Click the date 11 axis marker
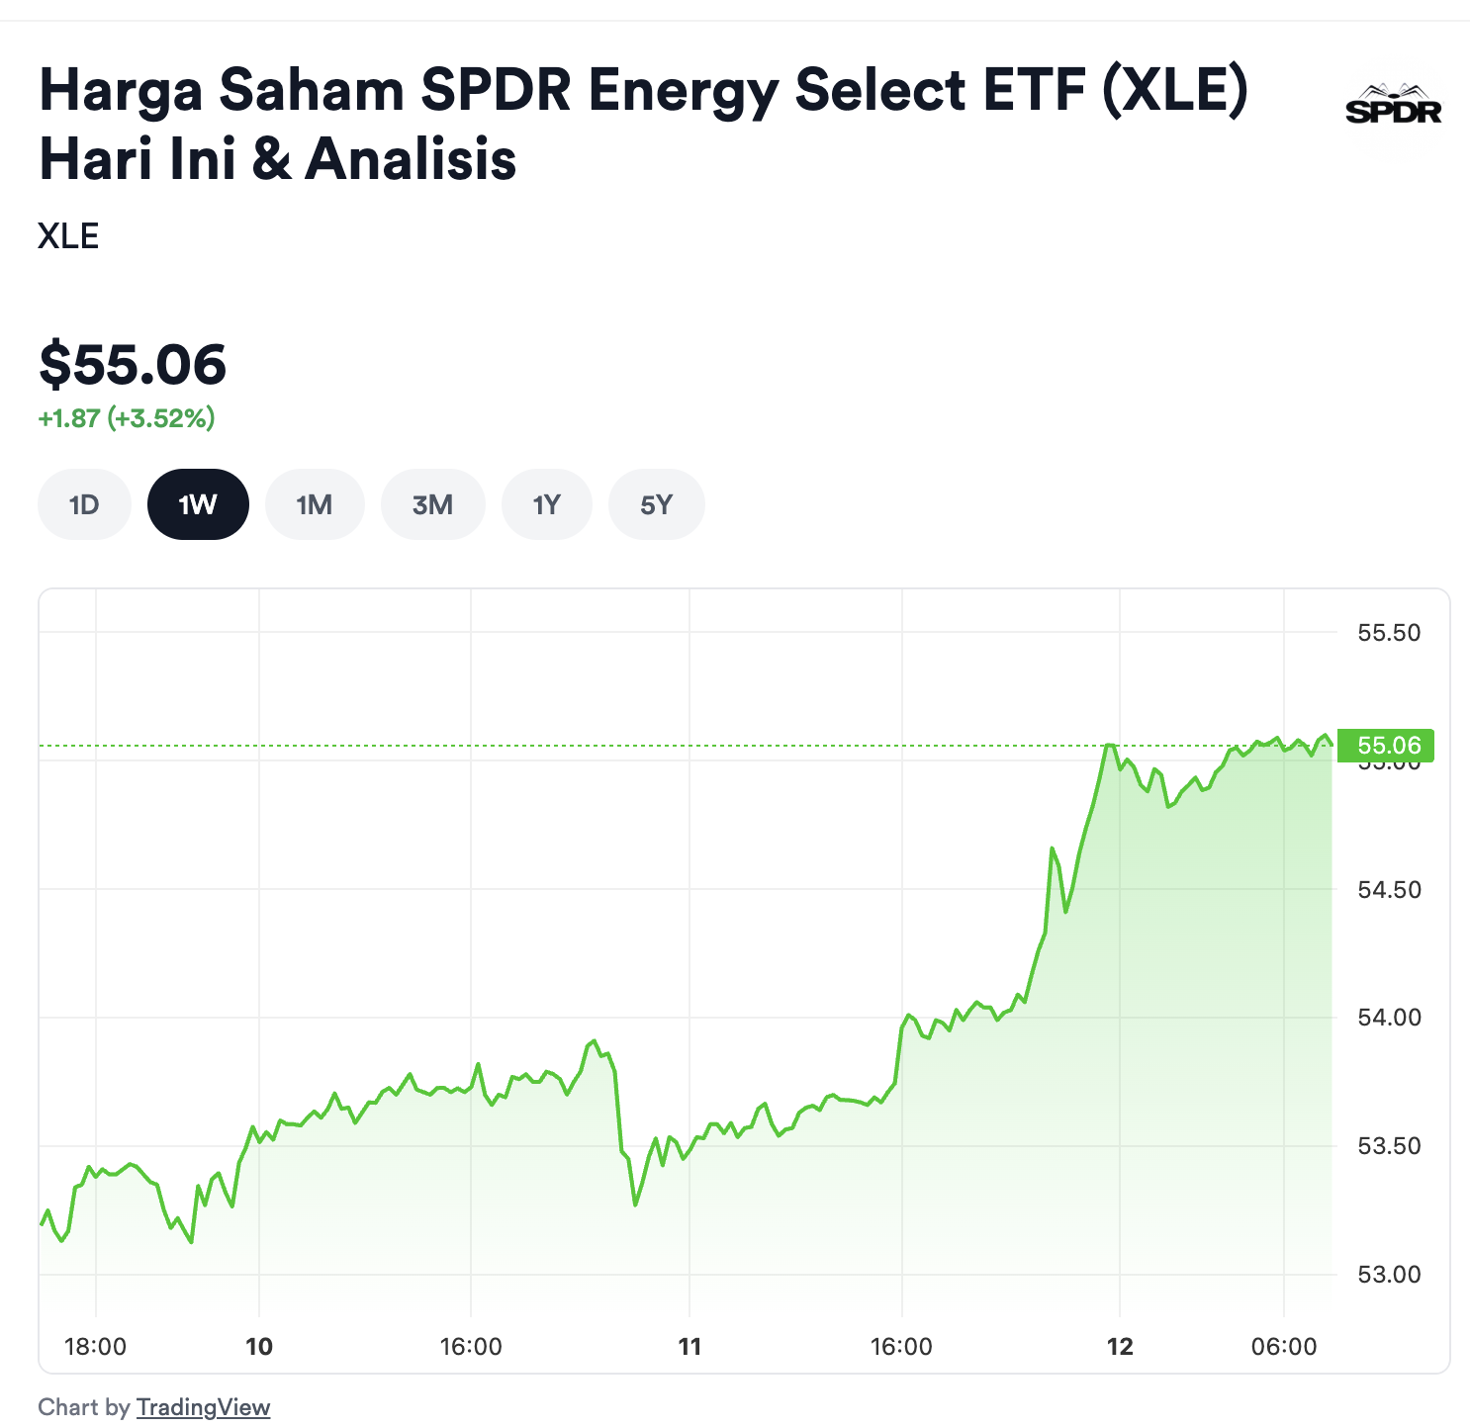 point(689,1347)
